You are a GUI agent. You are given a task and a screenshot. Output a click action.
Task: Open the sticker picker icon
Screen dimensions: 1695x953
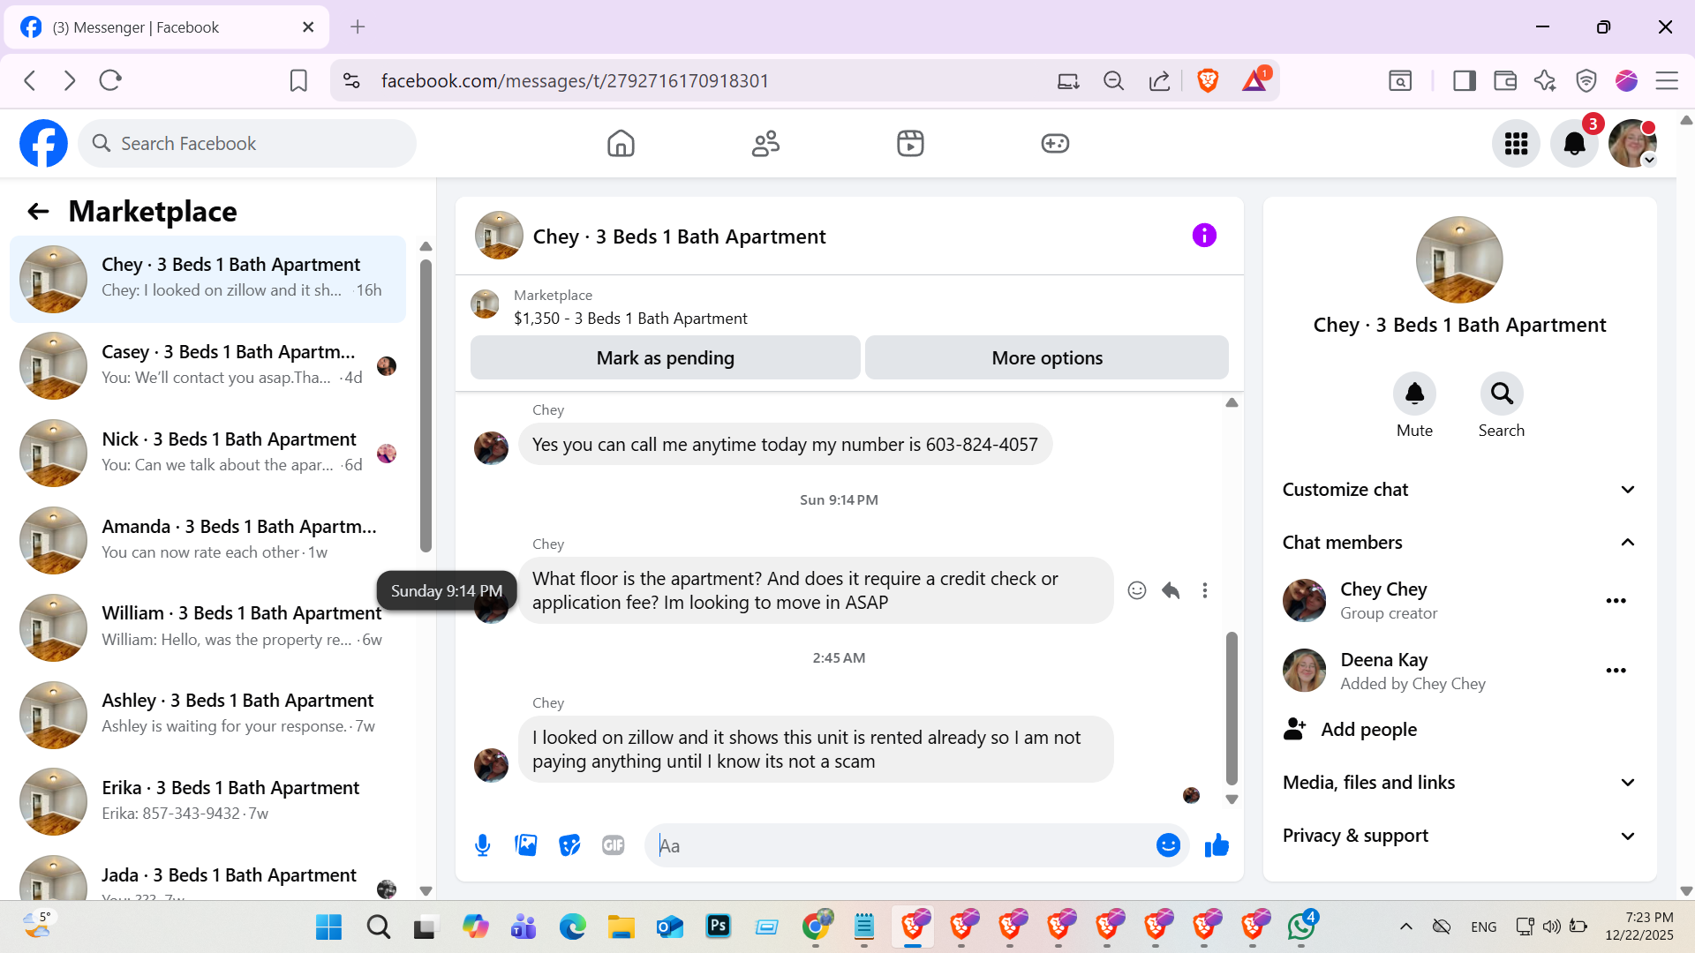click(x=569, y=845)
